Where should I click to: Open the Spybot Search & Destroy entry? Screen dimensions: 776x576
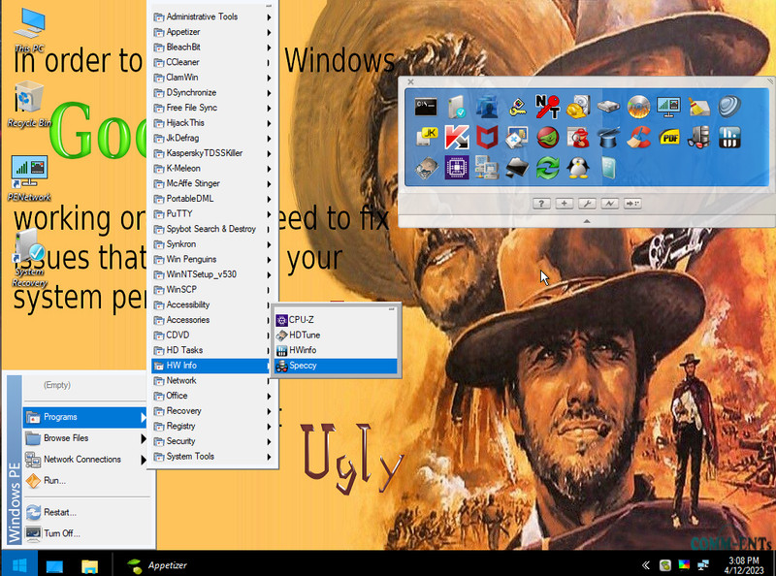tap(212, 229)
